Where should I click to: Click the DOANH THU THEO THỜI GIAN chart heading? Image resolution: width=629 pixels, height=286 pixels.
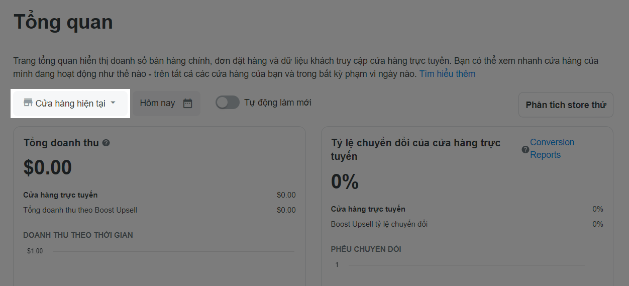coord(78,235)
